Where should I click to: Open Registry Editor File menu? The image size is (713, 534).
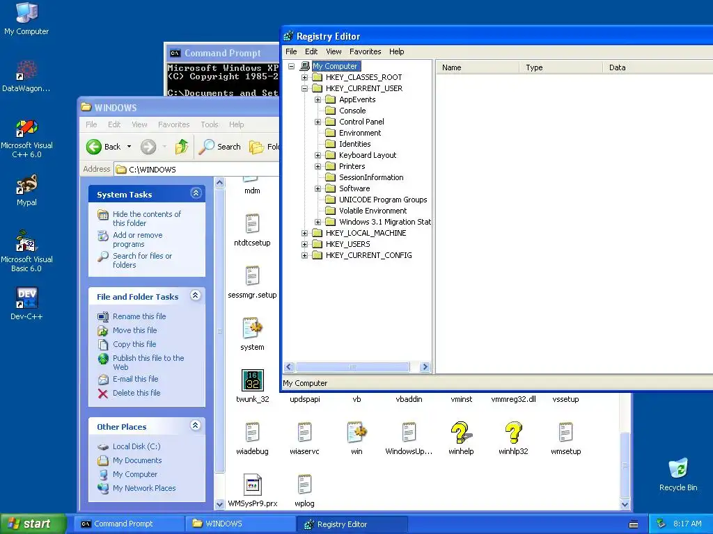[291, 51]
